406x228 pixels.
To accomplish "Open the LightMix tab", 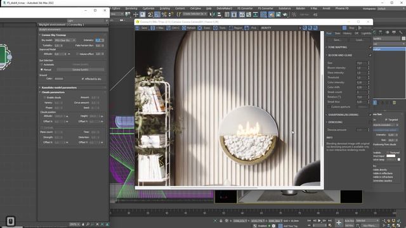I will (x=366, y=34).
